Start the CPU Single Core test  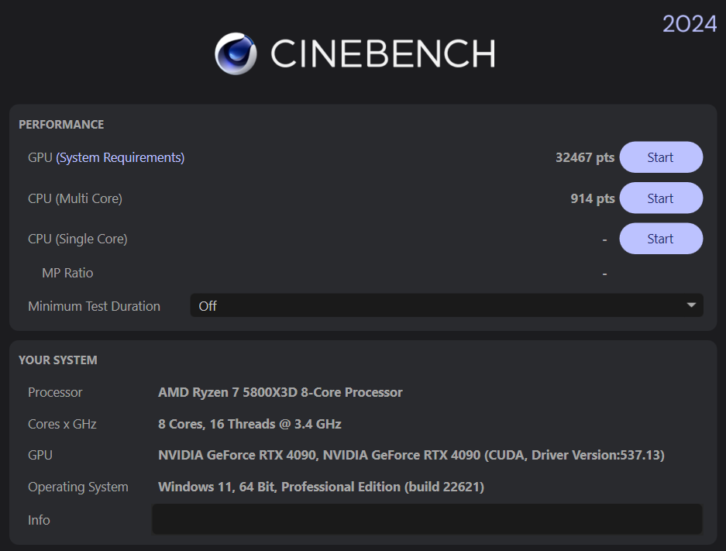tap(661, 239)
